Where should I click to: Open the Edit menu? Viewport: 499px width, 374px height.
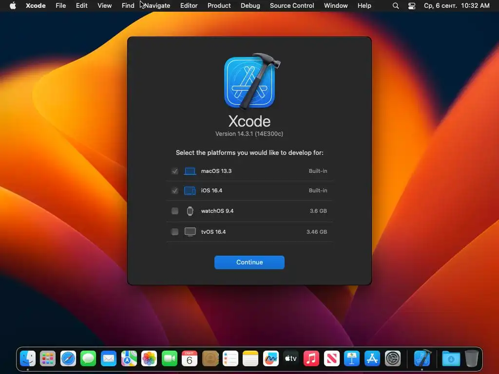[x=81, y=6]
